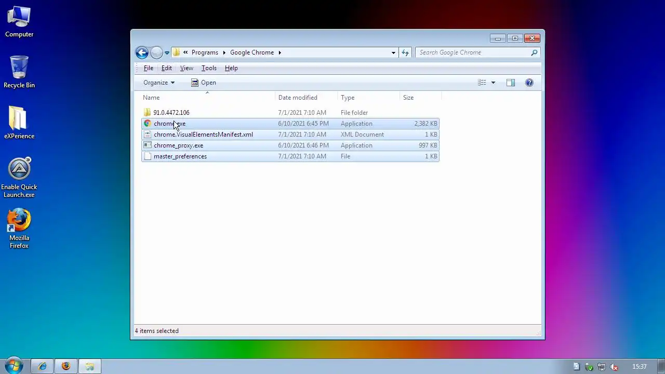This screenshot has width=665, height=374.
Task: Select the master_preferences file name
Action: coord(180,156)
